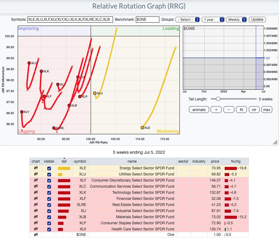Open the chart icon for $ONE row
The height and width of the screenshot is (238, 279).
36,235
